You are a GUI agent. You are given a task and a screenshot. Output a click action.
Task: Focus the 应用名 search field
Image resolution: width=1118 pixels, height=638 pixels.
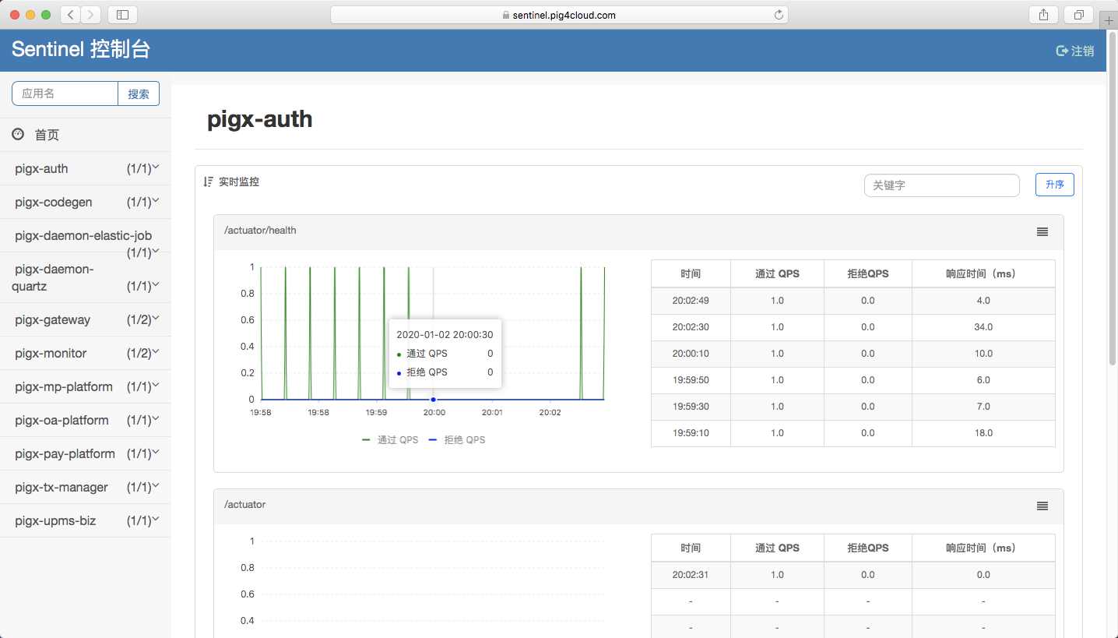click(65, 93)
